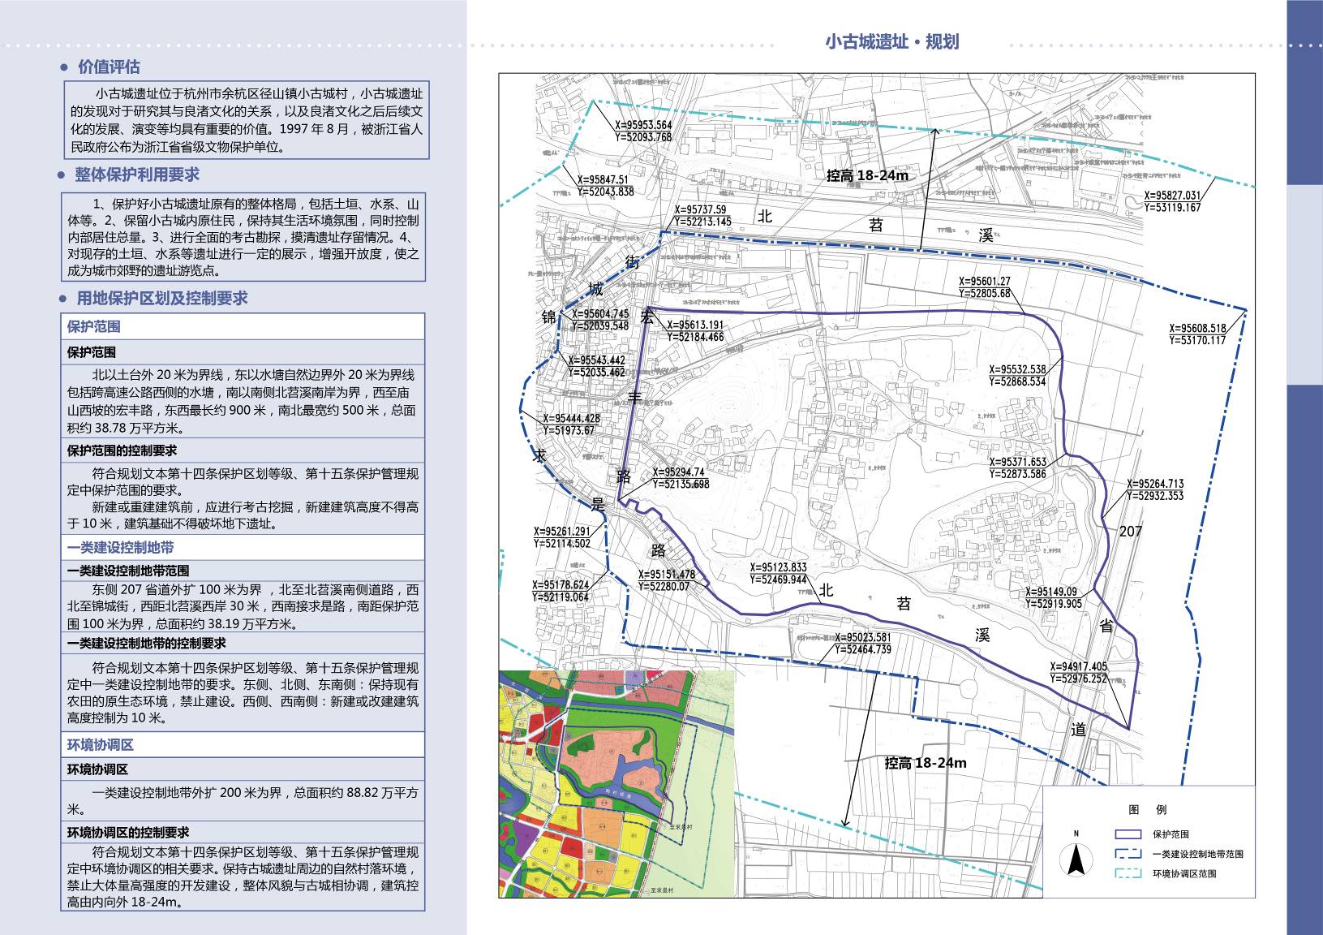Select the 保护范围的控制要求 subheading
This screenshot has width=1323, height=935.
click(122, 450)
